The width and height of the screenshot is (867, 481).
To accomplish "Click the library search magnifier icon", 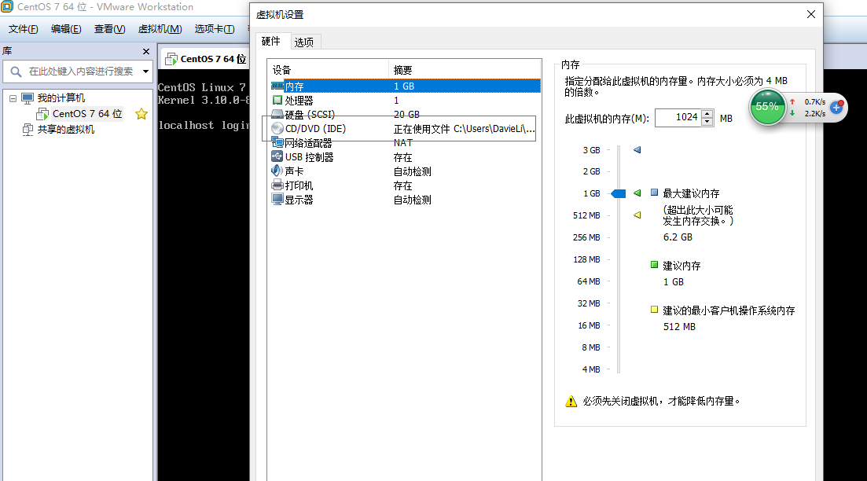I will click(16, 72).
